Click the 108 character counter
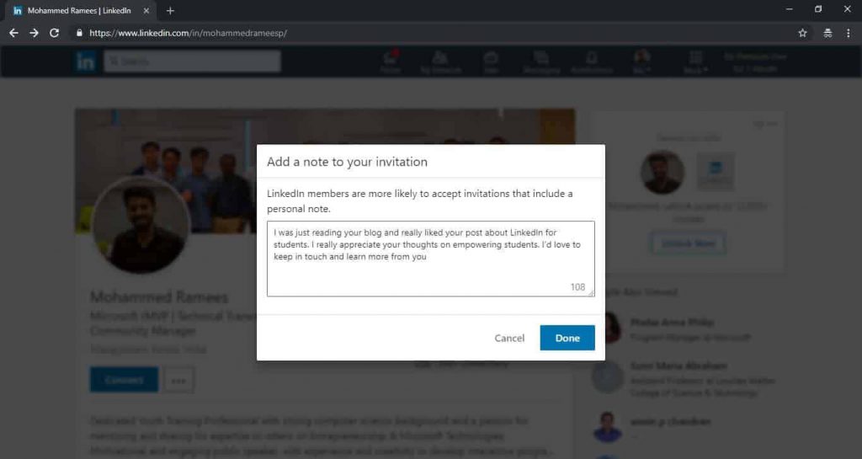862x459 pixels. pos(577,287)
